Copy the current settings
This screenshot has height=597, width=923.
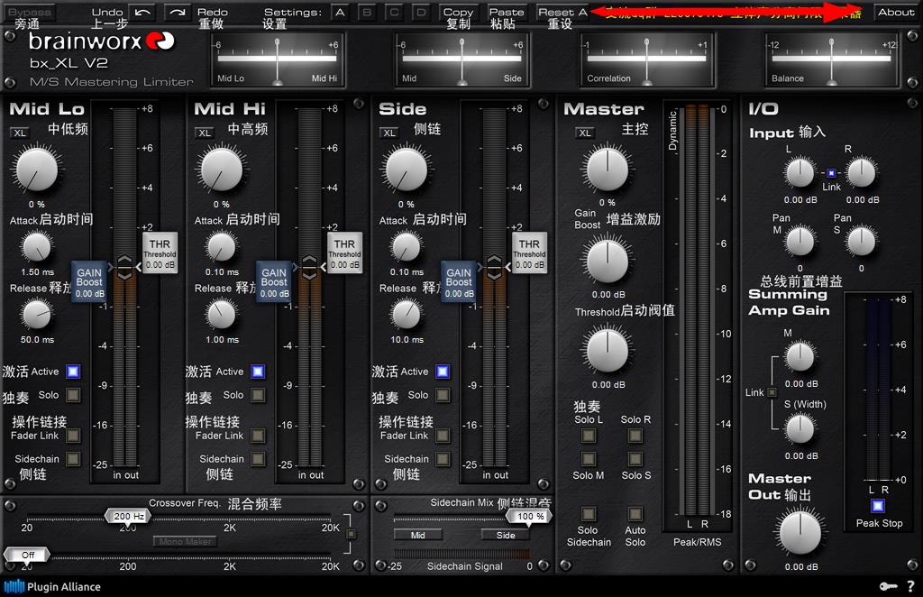point(458,13)
